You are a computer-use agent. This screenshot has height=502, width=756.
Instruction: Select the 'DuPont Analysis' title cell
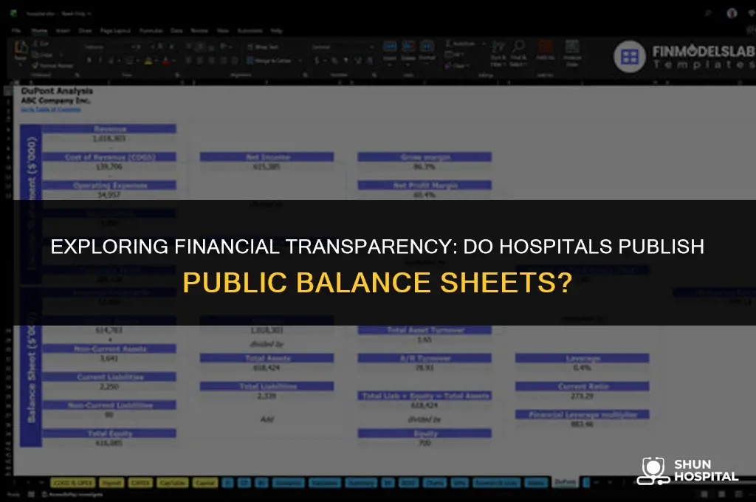point(57,91)
